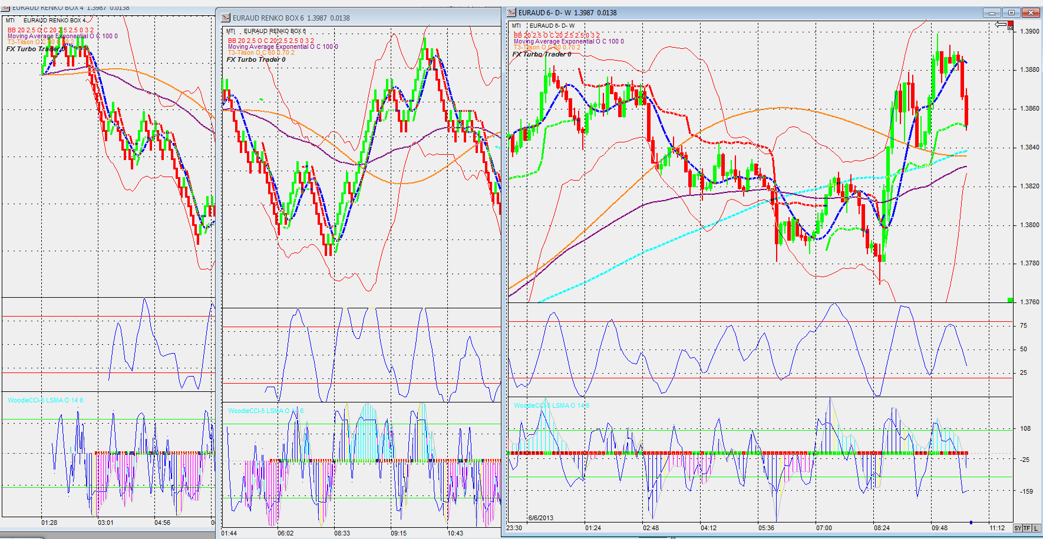This screenshot has width=1043, height=539.
Task: Click FX Turbo Trader 0 in the 6- D- W chart
Action: [542, 54]
